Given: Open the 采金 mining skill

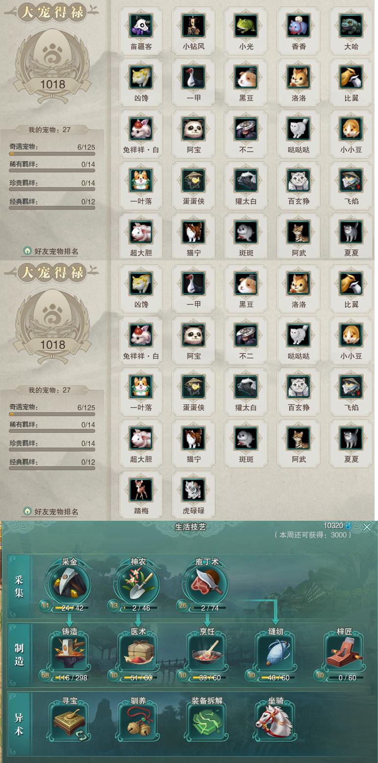Looking at the screenshot, I should [70, 584].
